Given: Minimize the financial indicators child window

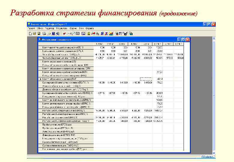Looking at the screenshot, I should point(179,40).
